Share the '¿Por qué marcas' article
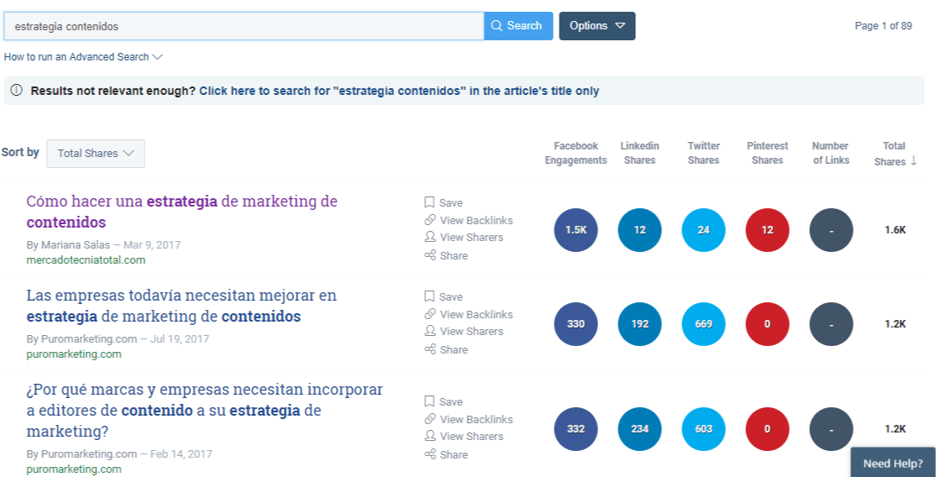Viewport: 936px width, 477px height. click(x=446, y=454)
